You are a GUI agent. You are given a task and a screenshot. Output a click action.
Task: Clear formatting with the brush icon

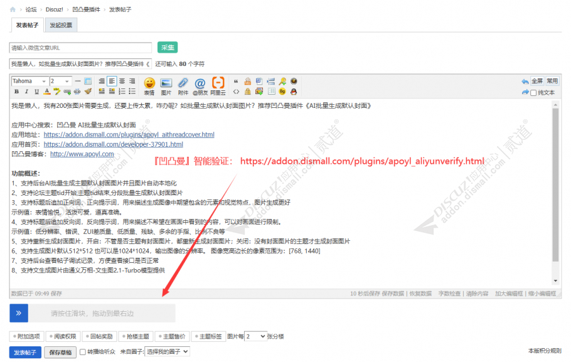pyautogui.click(x=88, y=91)
